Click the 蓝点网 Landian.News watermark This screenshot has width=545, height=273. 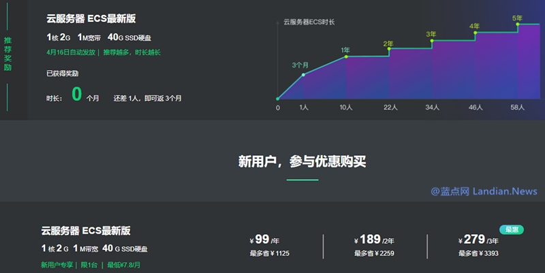tap(481, 191)
